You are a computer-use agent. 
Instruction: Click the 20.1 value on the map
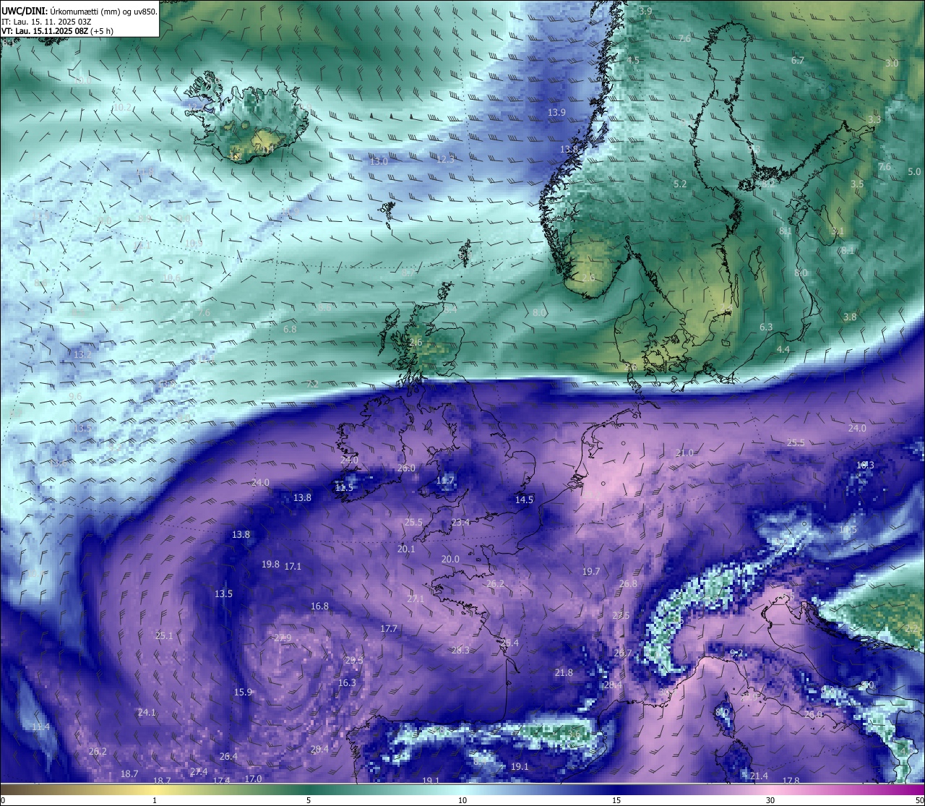[x=406, y=549]
